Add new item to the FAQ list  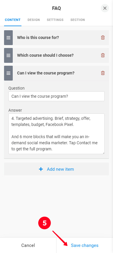coord(57,169)
